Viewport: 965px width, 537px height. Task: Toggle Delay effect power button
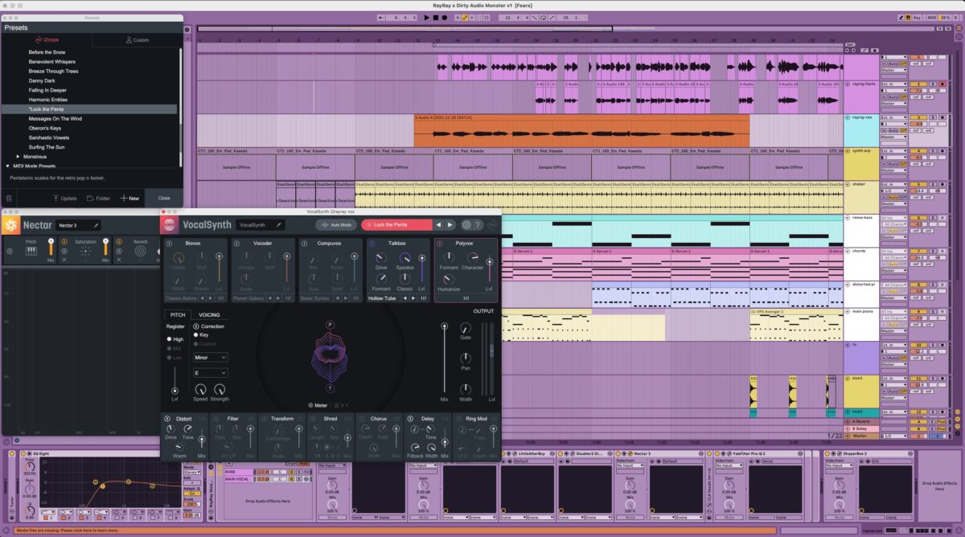coord(411,419)
